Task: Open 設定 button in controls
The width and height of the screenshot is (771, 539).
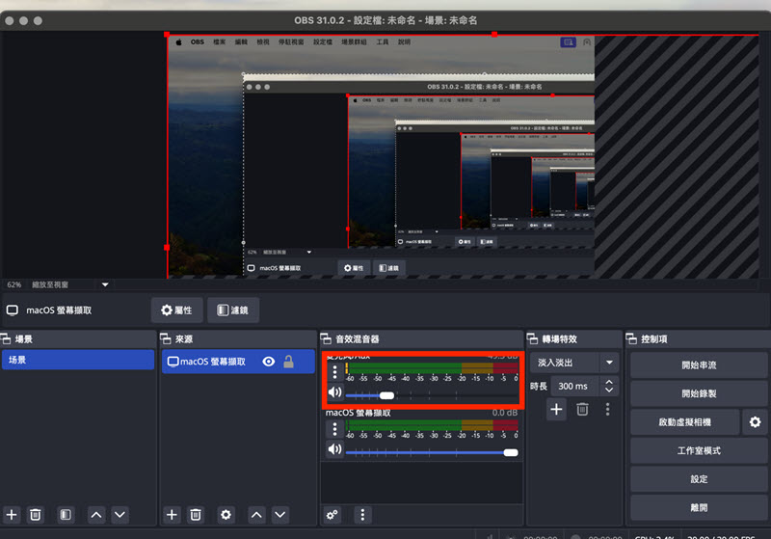Action: click(699, 479)
